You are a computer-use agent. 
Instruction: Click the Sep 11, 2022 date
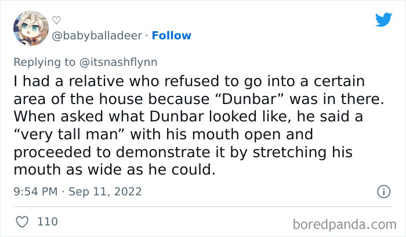105,191
